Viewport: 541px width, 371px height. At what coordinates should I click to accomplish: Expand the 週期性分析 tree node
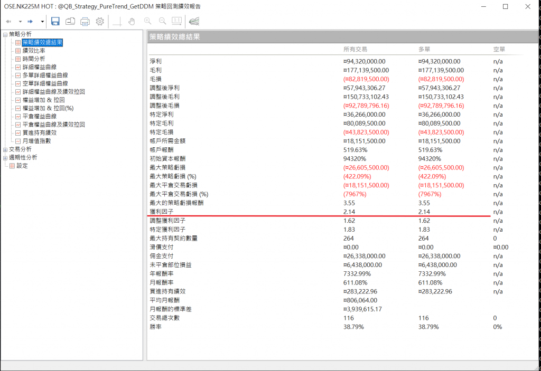[5, 158]
